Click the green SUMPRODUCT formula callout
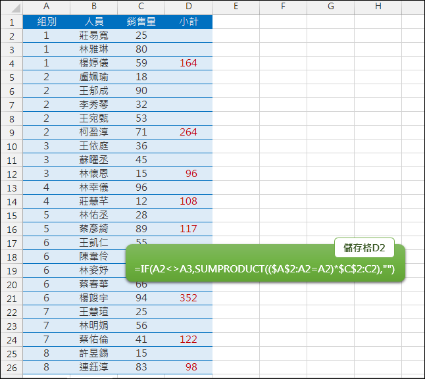Screen dimensions: 425x379 point(265,263)
